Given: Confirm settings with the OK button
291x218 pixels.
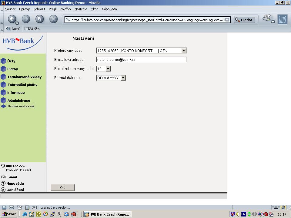Looking at the screenshot, I should point(63,187).
